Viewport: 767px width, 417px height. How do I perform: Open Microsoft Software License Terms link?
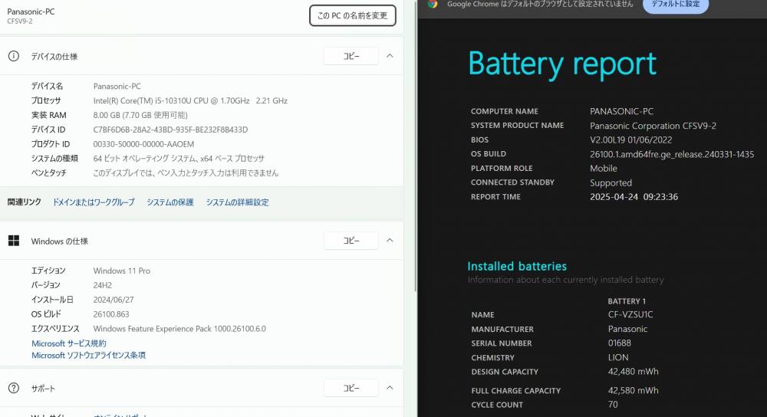tap(88, 356)
